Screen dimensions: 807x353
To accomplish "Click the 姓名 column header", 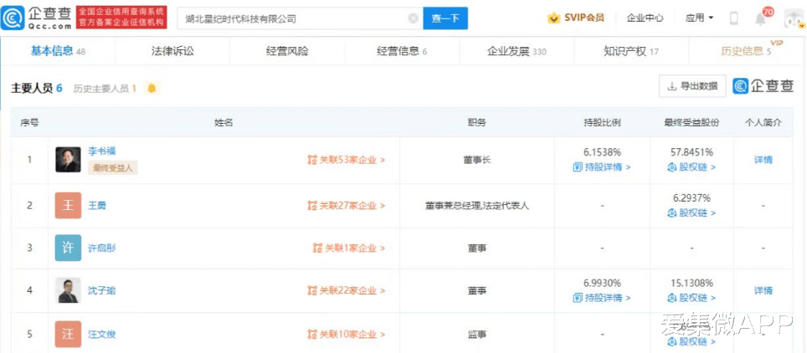I will tap(224, 122).
